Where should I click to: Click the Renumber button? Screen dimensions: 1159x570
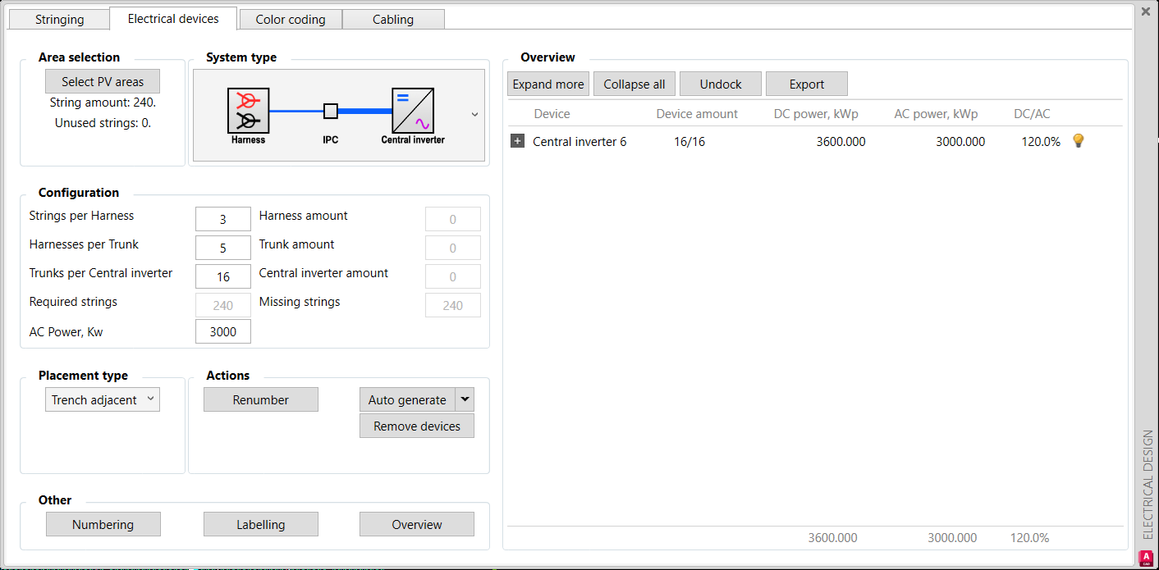[261, 400]
